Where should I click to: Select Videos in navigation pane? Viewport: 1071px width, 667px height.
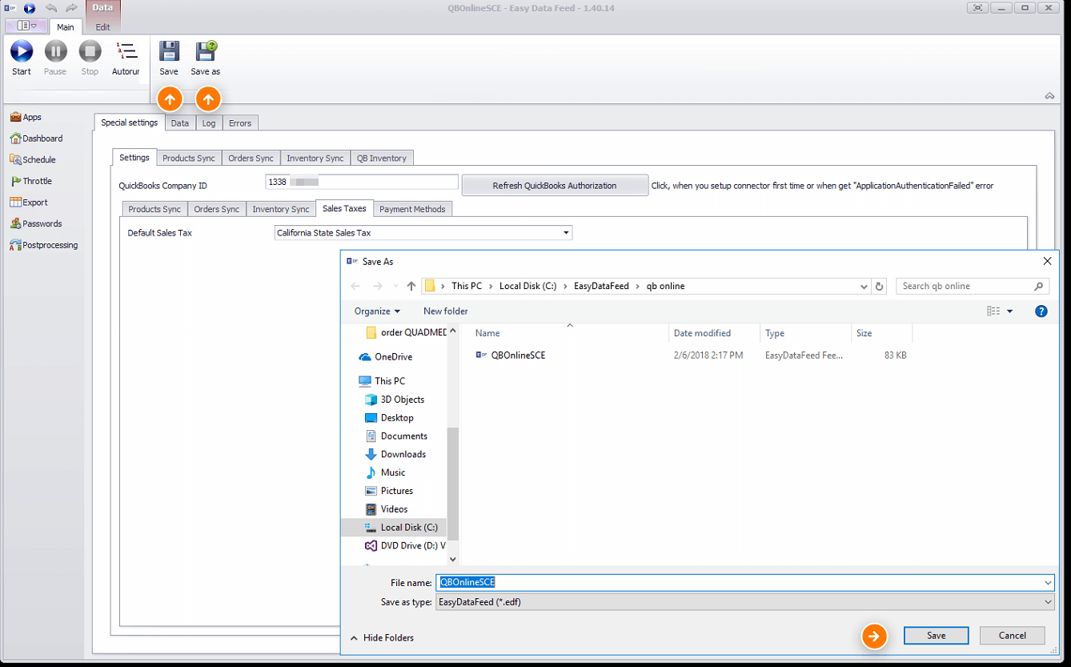[387, 509]
